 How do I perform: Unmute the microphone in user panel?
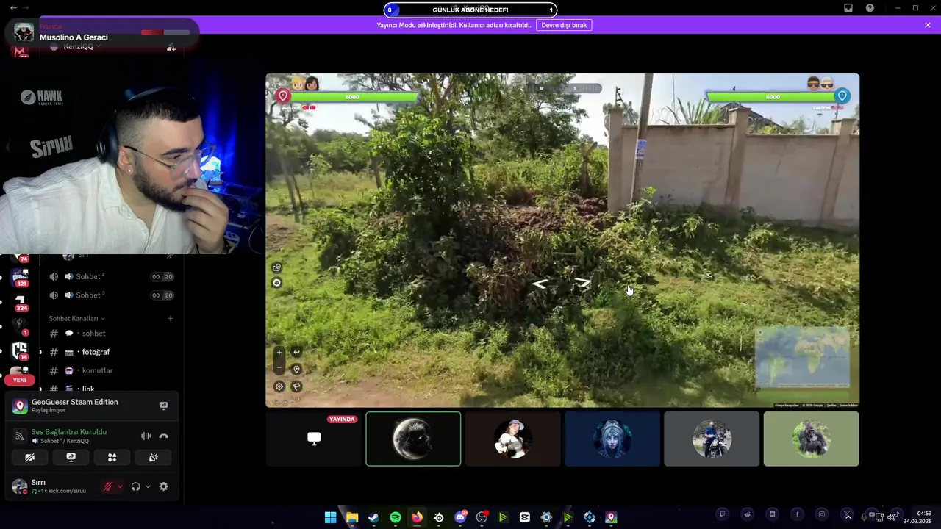(x=107, y=486)
